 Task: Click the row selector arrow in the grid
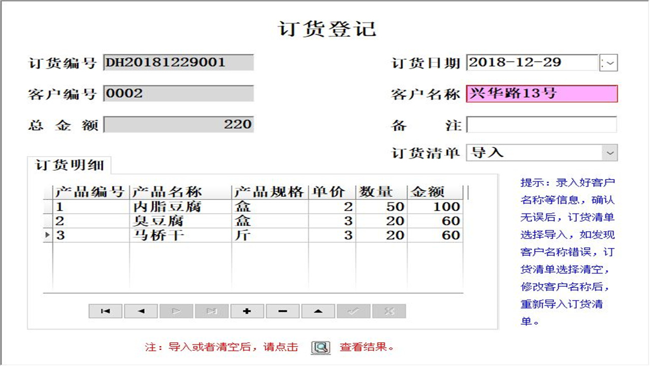(x=46, y=235)
